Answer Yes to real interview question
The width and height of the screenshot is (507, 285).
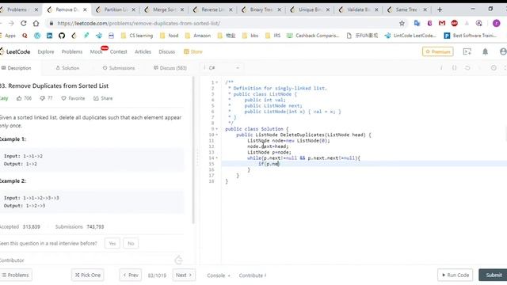point(112,243)
